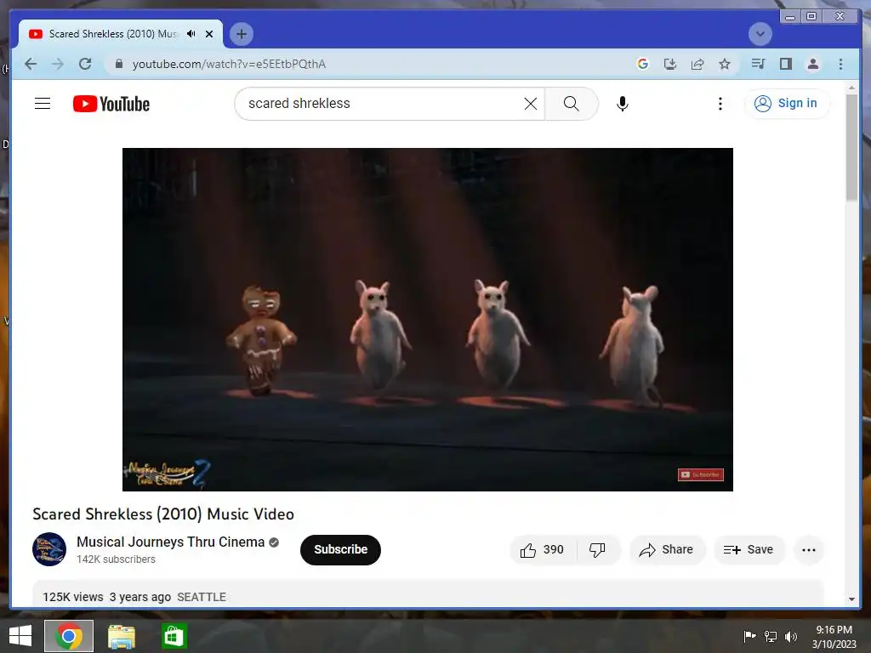Screen dimensions: 871x653
Task: Open the Chrome profile avatar
Action: coord(812,64)
